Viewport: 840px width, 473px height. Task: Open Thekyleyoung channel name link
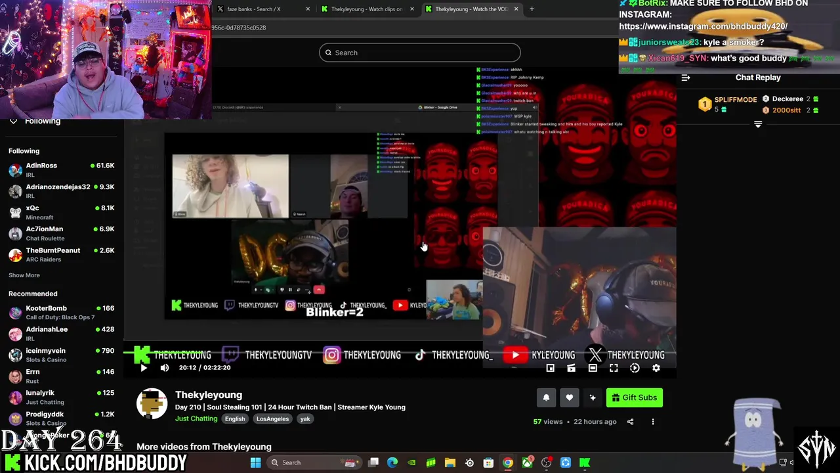click(209, 395)
